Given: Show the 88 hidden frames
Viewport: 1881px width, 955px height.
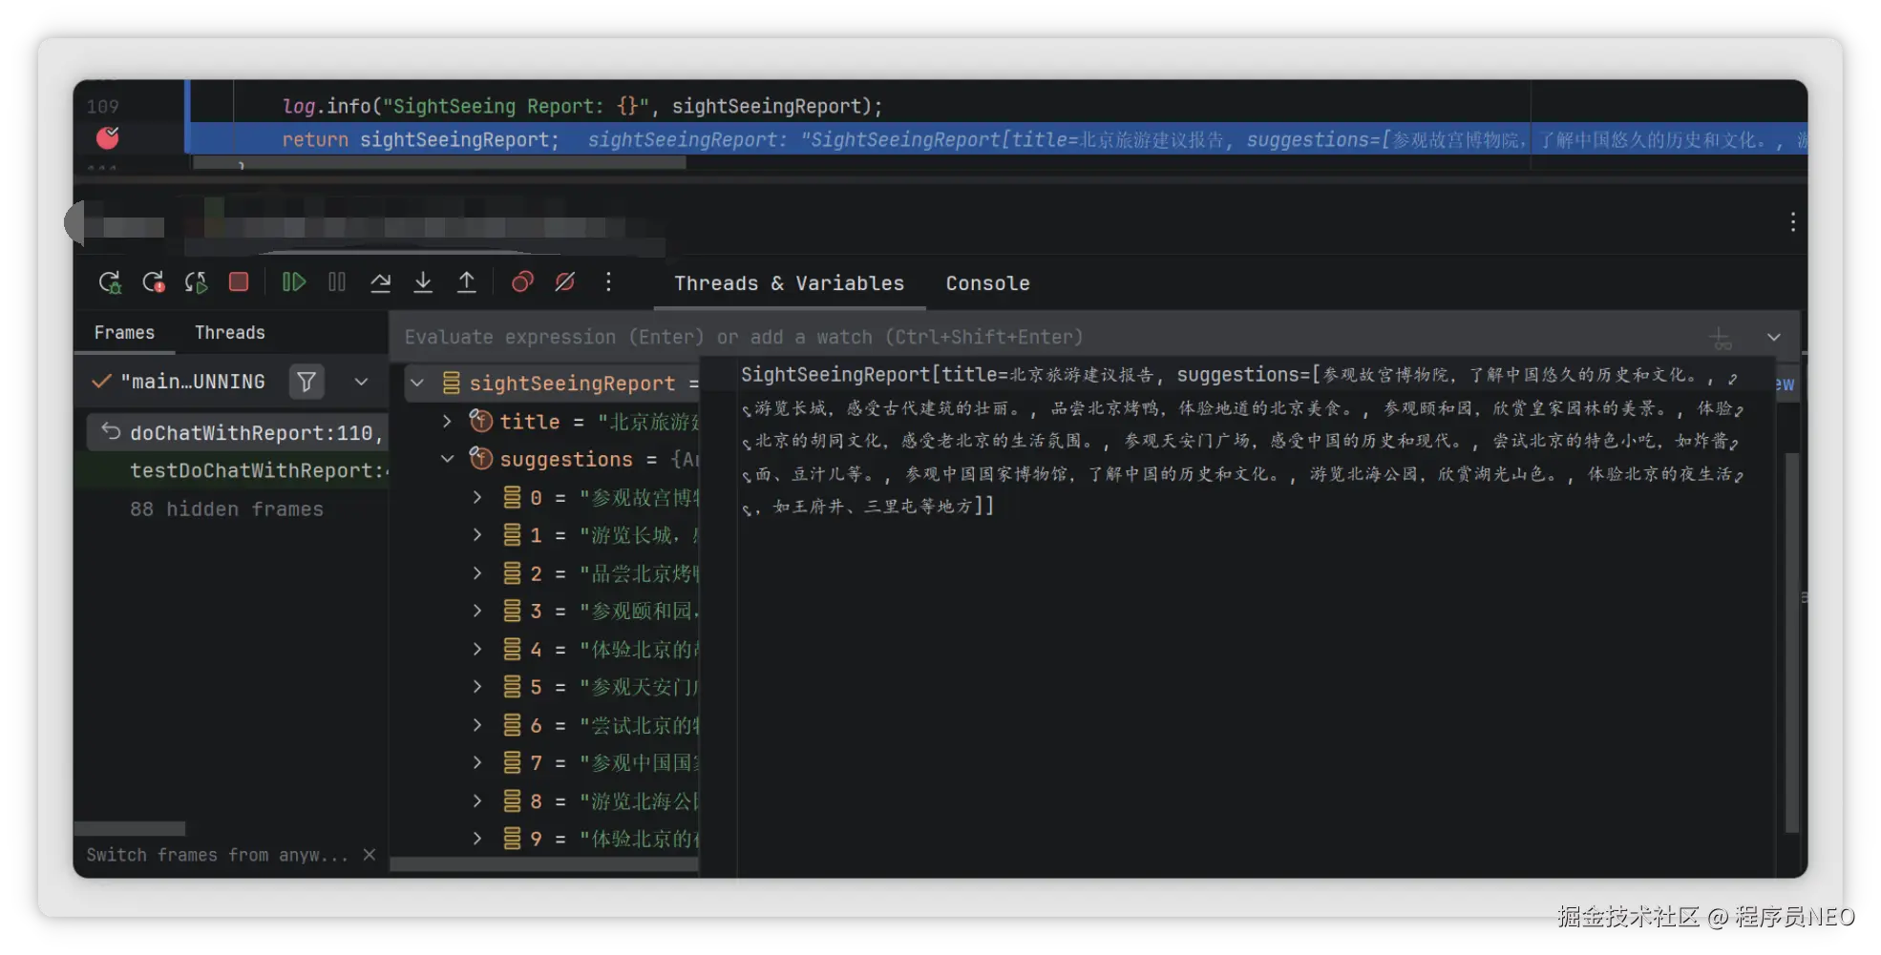Looking at the screenshot, I should point(226,509).
